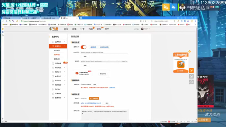The width and height of the screenshot is (226, 127).
Task: Expand the last sidebar section with bag icon
Action: coord(58,98)
